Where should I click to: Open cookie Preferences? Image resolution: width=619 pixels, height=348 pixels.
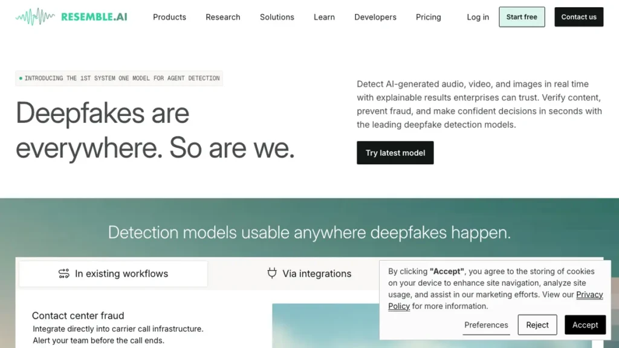click(486, 325)
